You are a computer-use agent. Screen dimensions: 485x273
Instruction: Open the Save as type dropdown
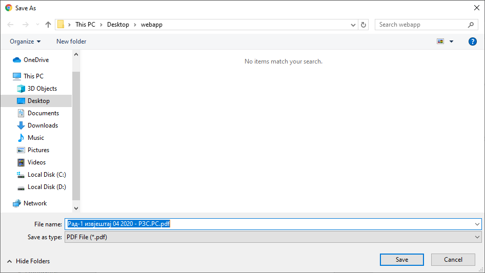tap(273, 237)
